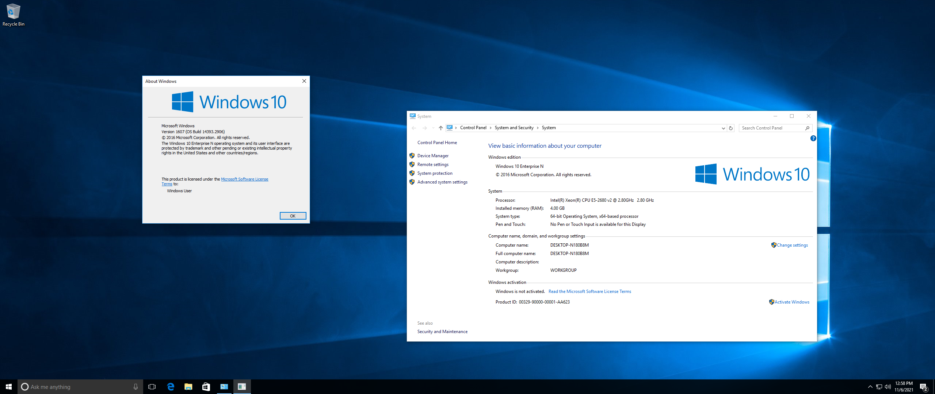Switch to the System Control Panel taskbar button

[224, 387]
